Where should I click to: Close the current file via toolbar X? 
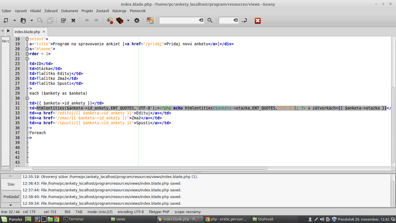[73, 21]
